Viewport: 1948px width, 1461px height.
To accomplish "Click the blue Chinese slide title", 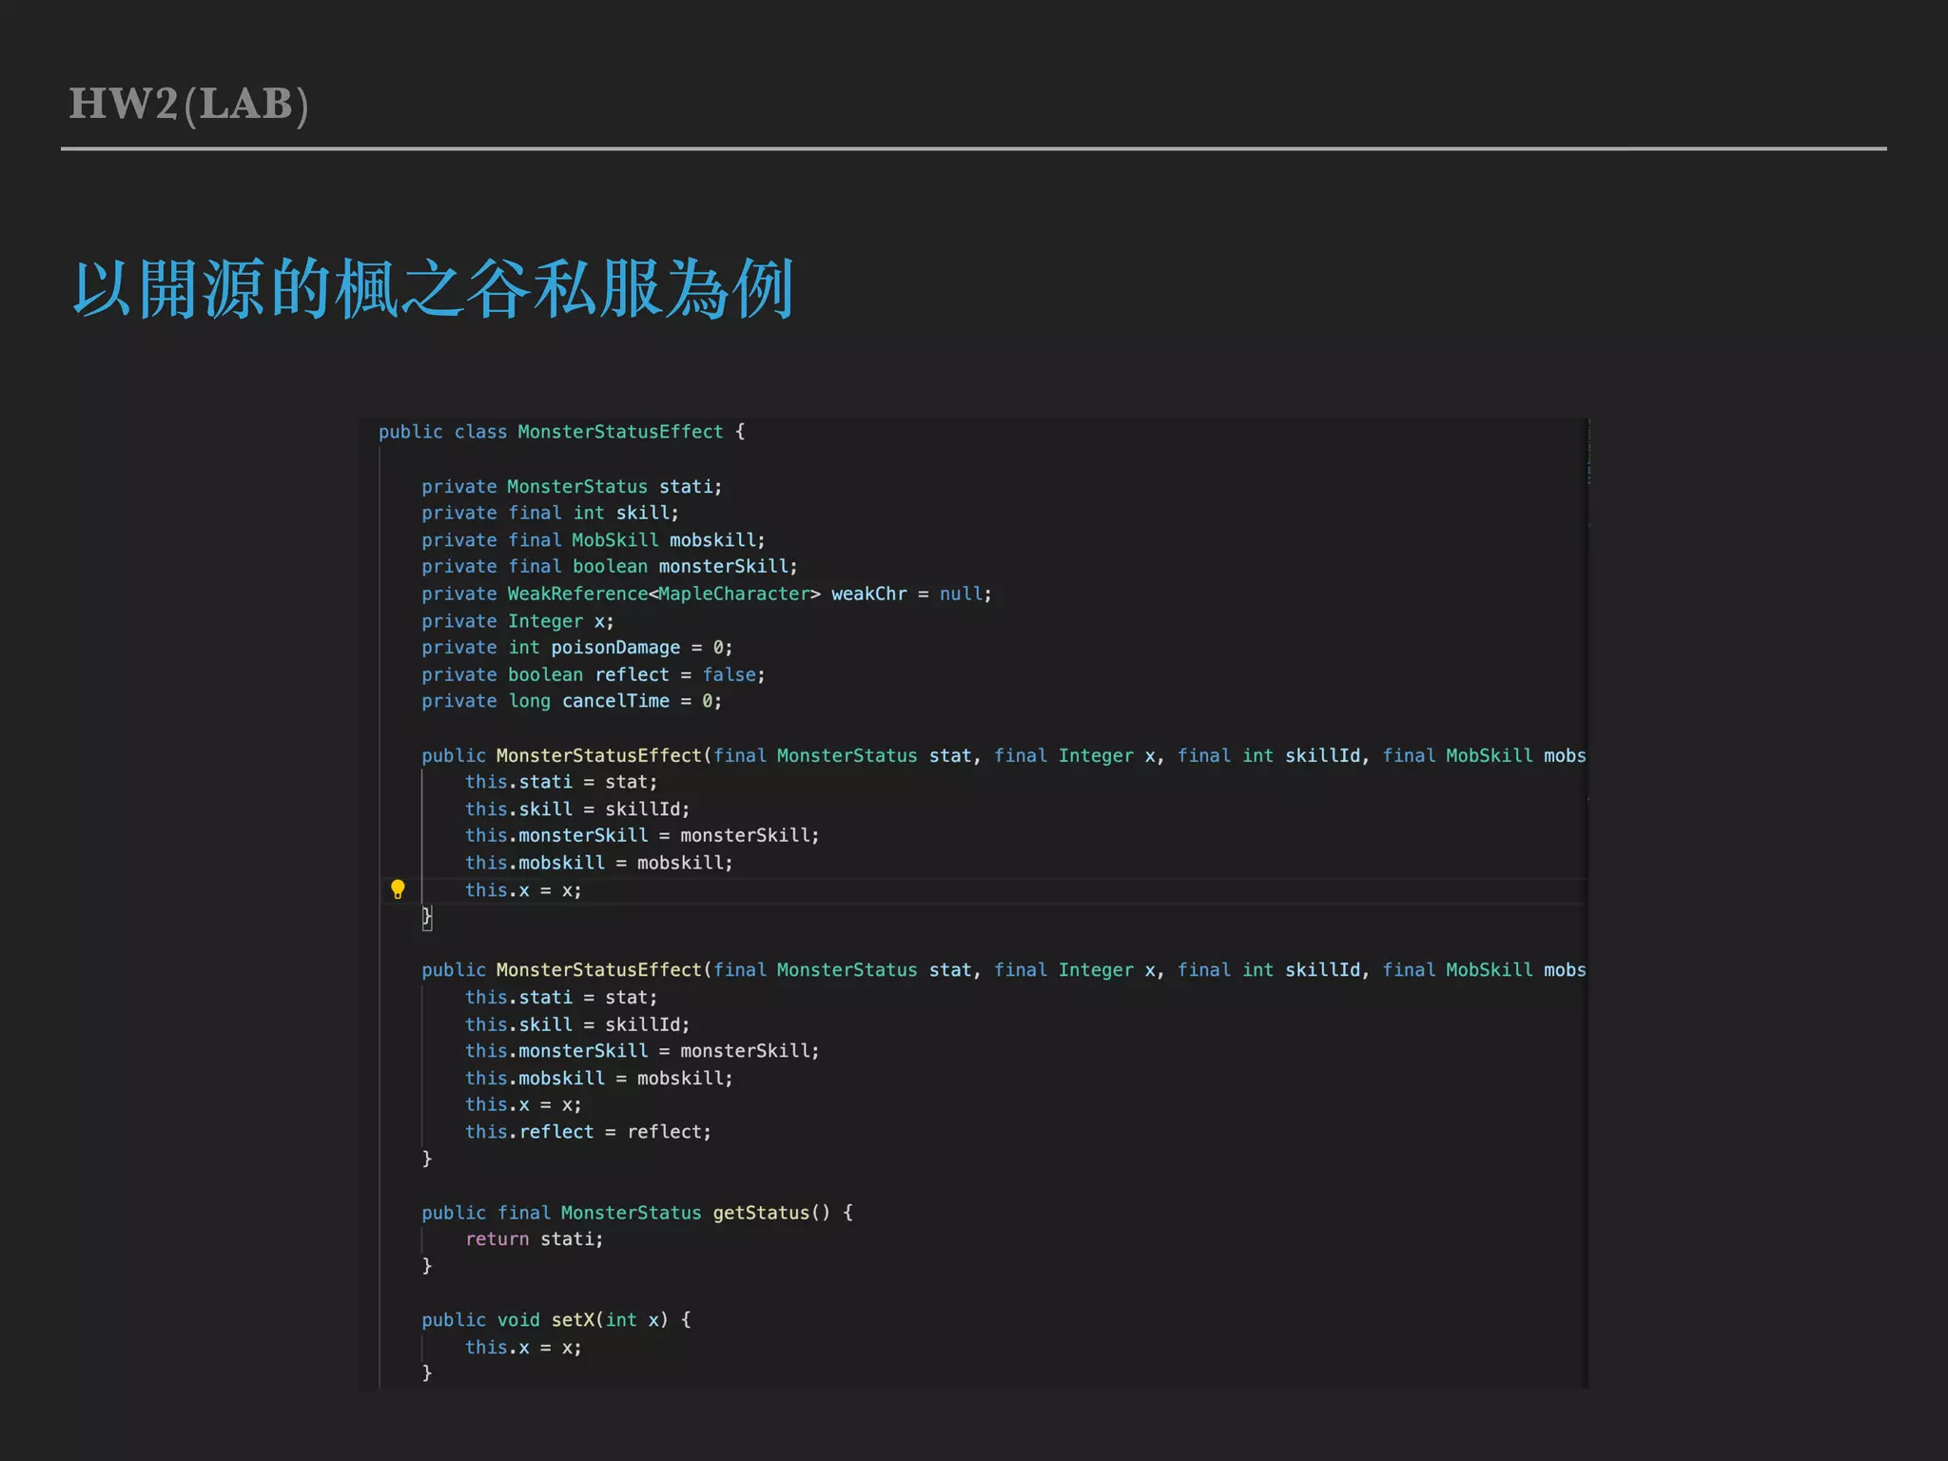I will 434,289.
